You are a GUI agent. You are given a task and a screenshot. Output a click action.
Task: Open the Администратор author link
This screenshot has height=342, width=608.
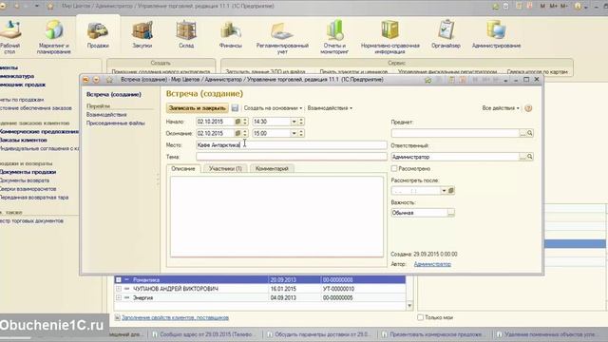pos(432,264)
